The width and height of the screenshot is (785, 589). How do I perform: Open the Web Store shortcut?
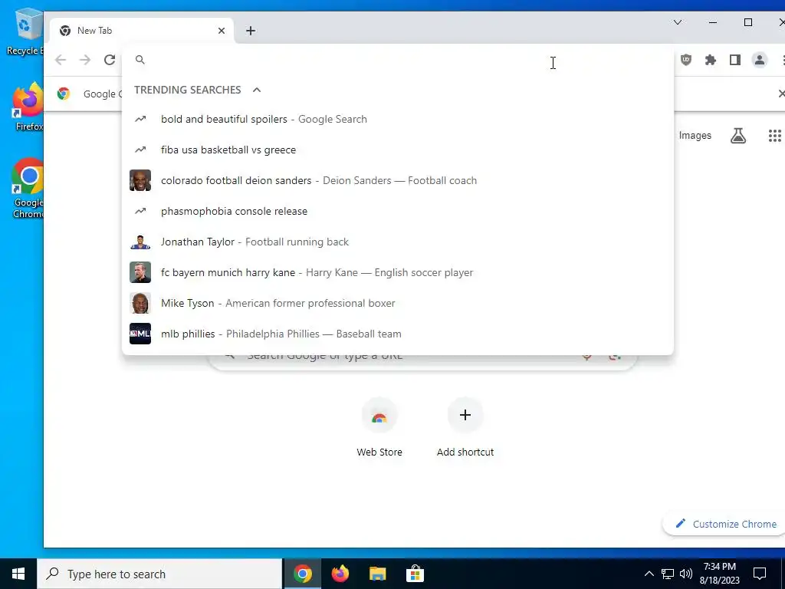379,428
